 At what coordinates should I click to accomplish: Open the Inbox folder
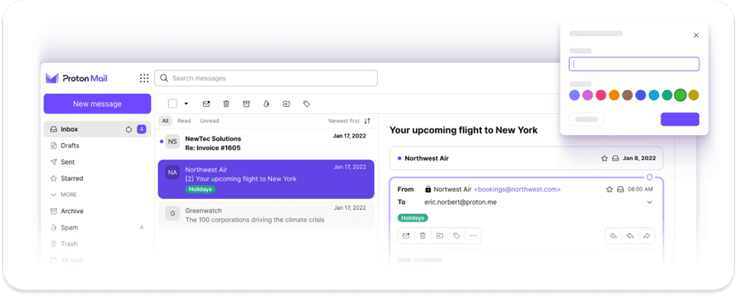[x=97, y=129]
